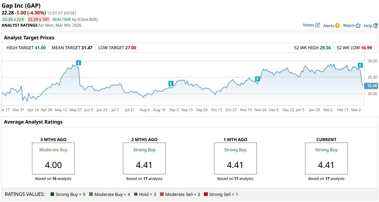Click the Feb 17 date label
379x202 pixels.
click(343, 110)
